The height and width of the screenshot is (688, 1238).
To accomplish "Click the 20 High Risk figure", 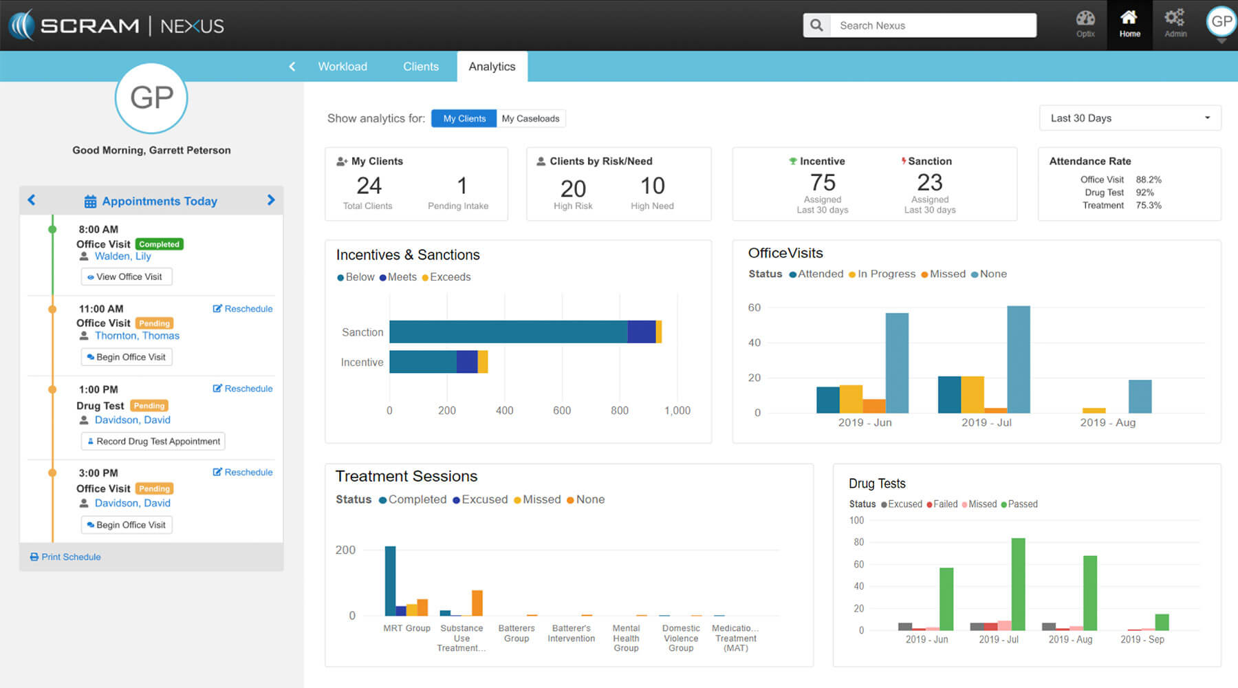I will pyautogui.click(x=573, y=189).
